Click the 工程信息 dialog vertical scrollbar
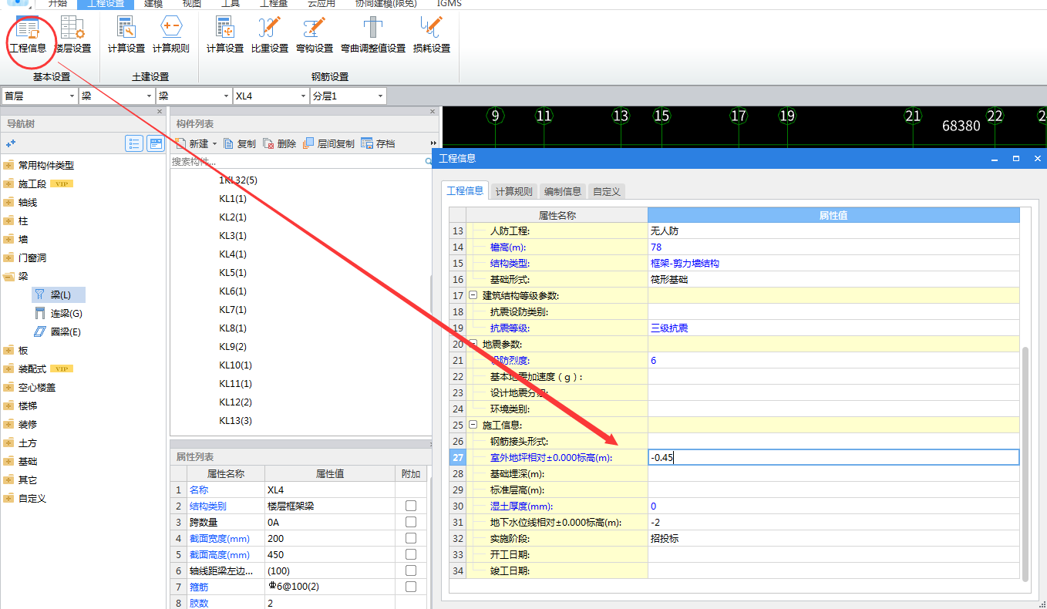 [1025, 463]
